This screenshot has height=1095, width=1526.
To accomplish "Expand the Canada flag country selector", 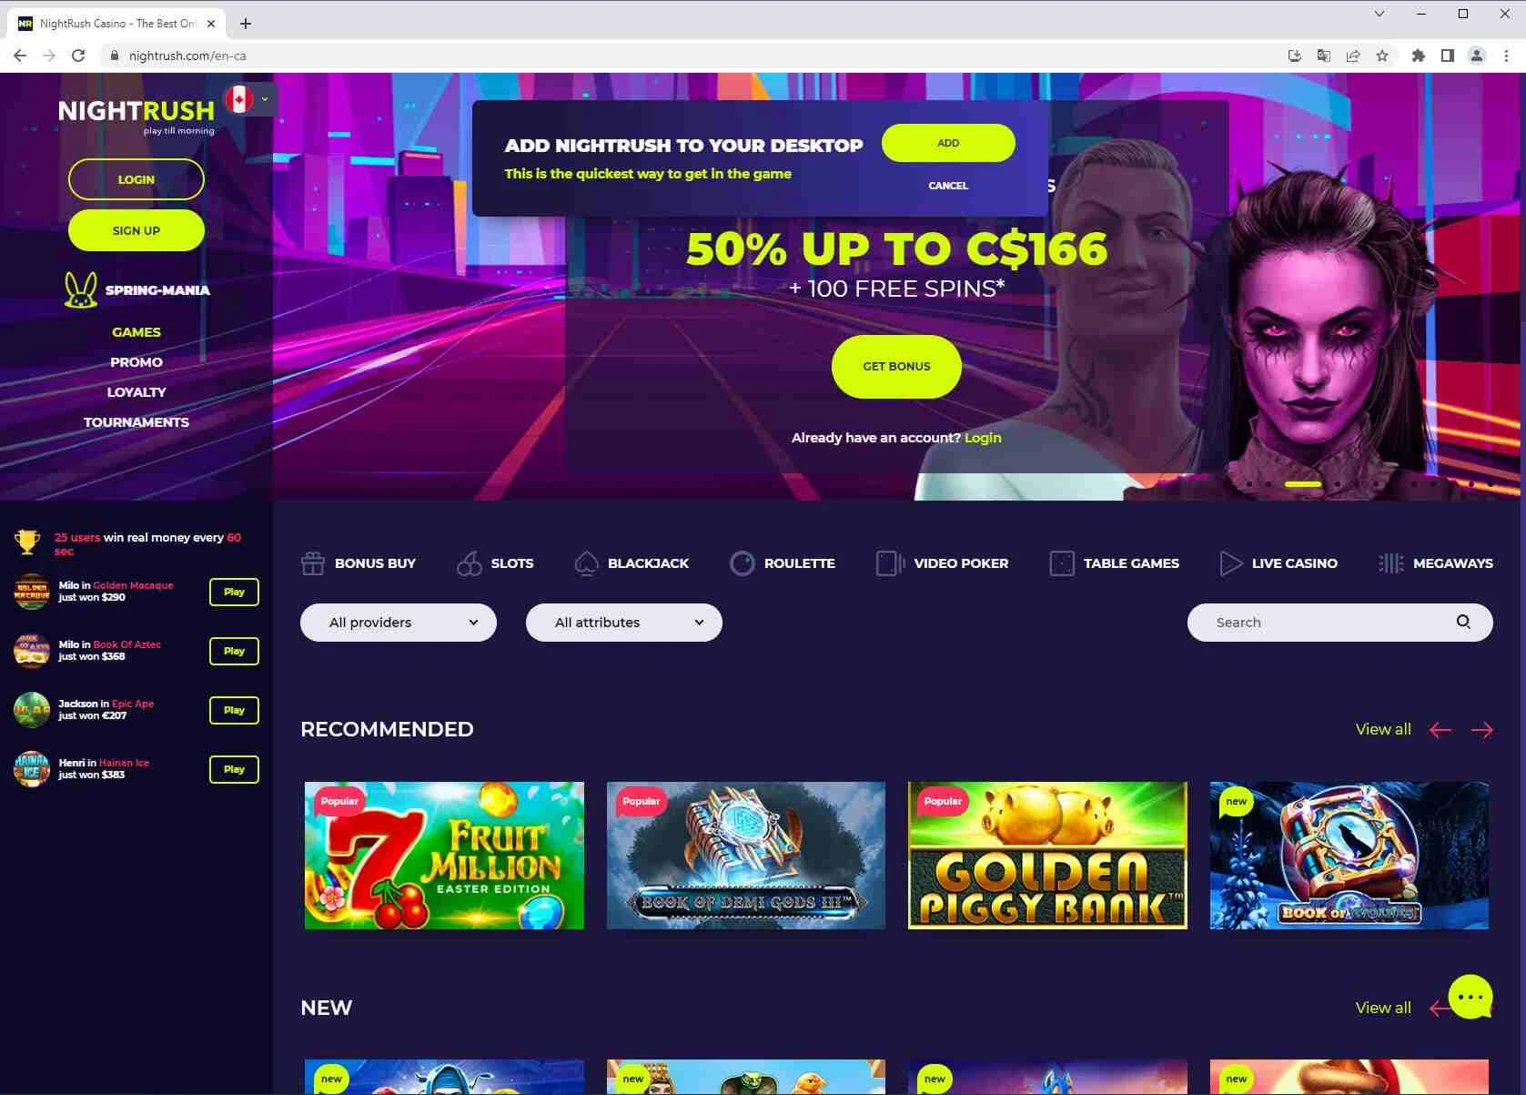I will (x=250, y=99).
